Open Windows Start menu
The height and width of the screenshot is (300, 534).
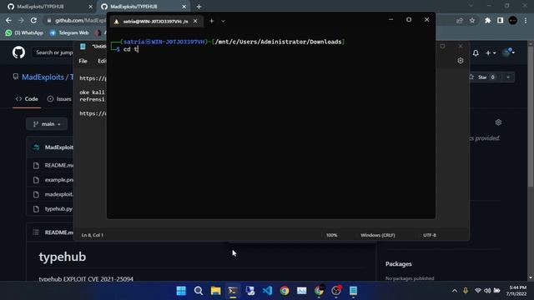tap(181, 291)
